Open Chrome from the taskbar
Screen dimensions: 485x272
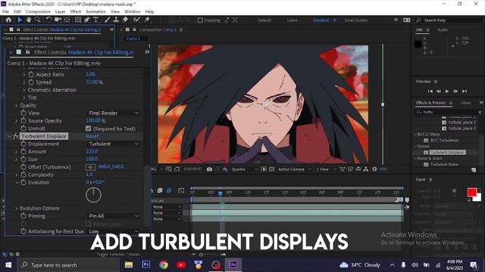[164, 264]
